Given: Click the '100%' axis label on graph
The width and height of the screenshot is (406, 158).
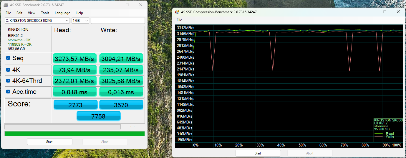Looking at the screenshot, I should pos(397,145).
